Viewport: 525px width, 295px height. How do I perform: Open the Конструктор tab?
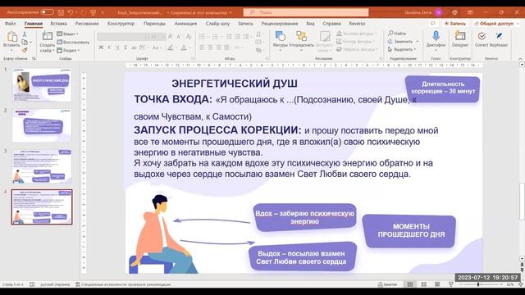click(121, 24)
